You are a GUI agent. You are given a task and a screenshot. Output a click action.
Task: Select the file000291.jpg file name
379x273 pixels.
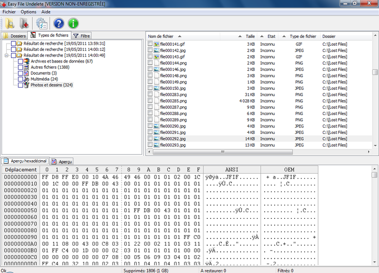[x=173, y=132]
